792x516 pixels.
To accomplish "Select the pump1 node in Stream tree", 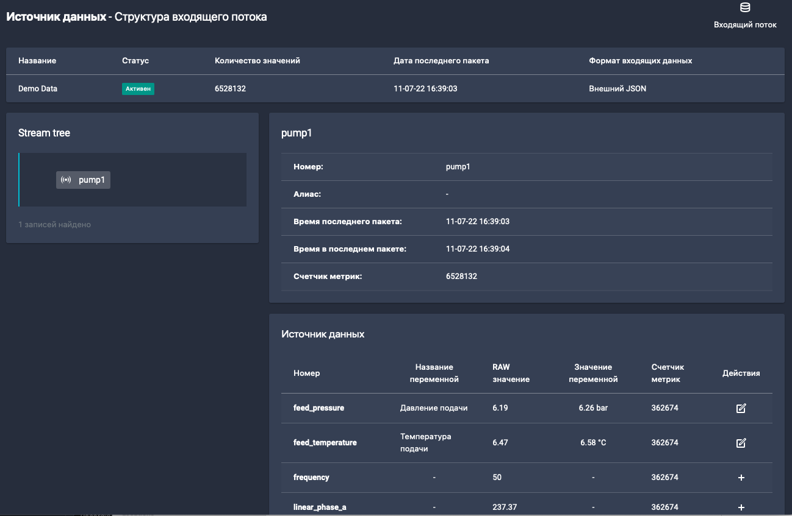I will [x=91, y=180].
